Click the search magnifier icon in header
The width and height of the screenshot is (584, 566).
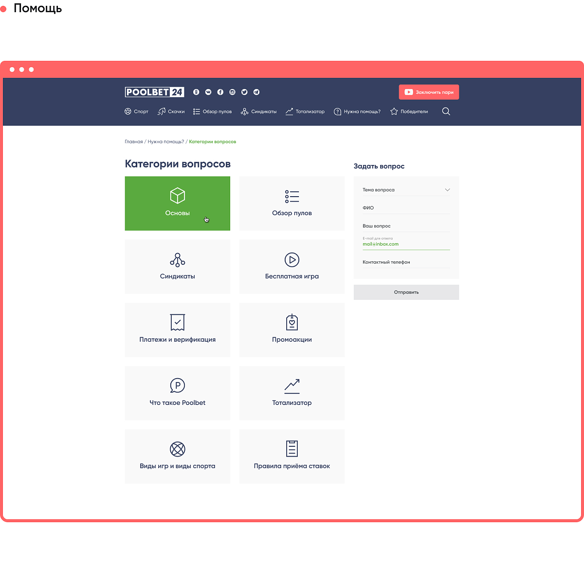pos(446,111)
